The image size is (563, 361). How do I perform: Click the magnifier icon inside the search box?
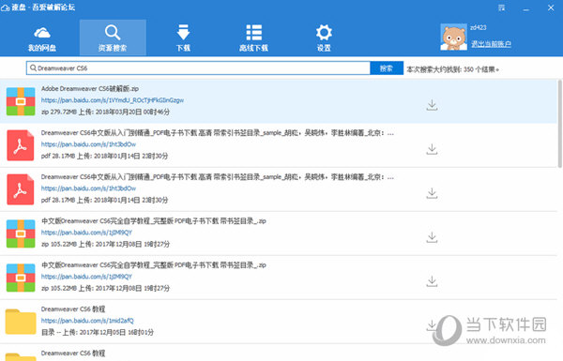(33, 68)
